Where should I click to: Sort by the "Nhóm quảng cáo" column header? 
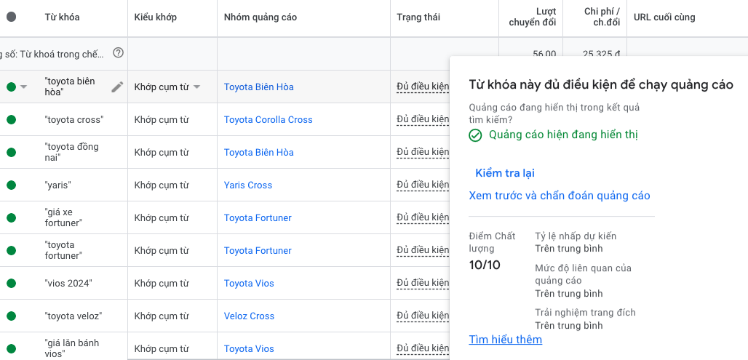(260, 17)
